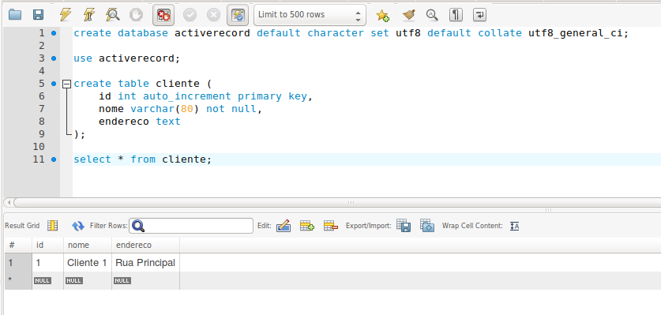Click the Result Grid icon
This screenshot has width=661, height=315.
click(52, 226)
